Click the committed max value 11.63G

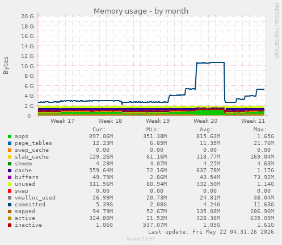point(264,205)
